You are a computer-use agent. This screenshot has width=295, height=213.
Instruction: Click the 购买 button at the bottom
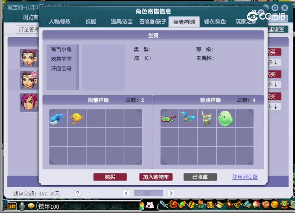pos(110,177)
